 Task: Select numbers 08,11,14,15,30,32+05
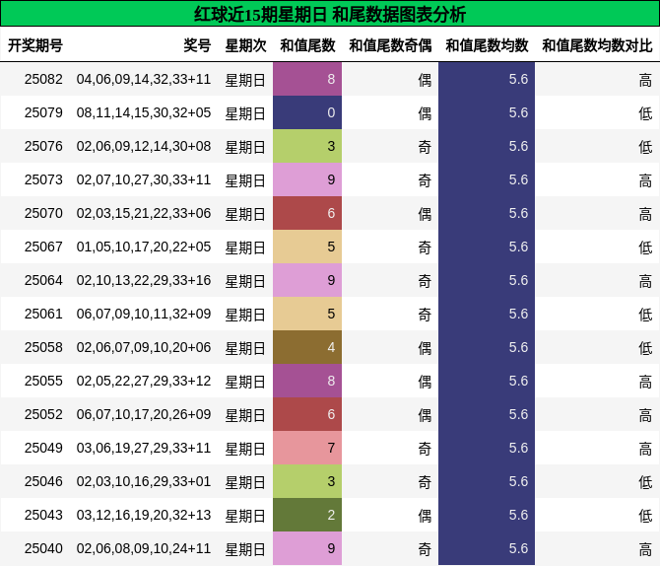tap(144, 112)
